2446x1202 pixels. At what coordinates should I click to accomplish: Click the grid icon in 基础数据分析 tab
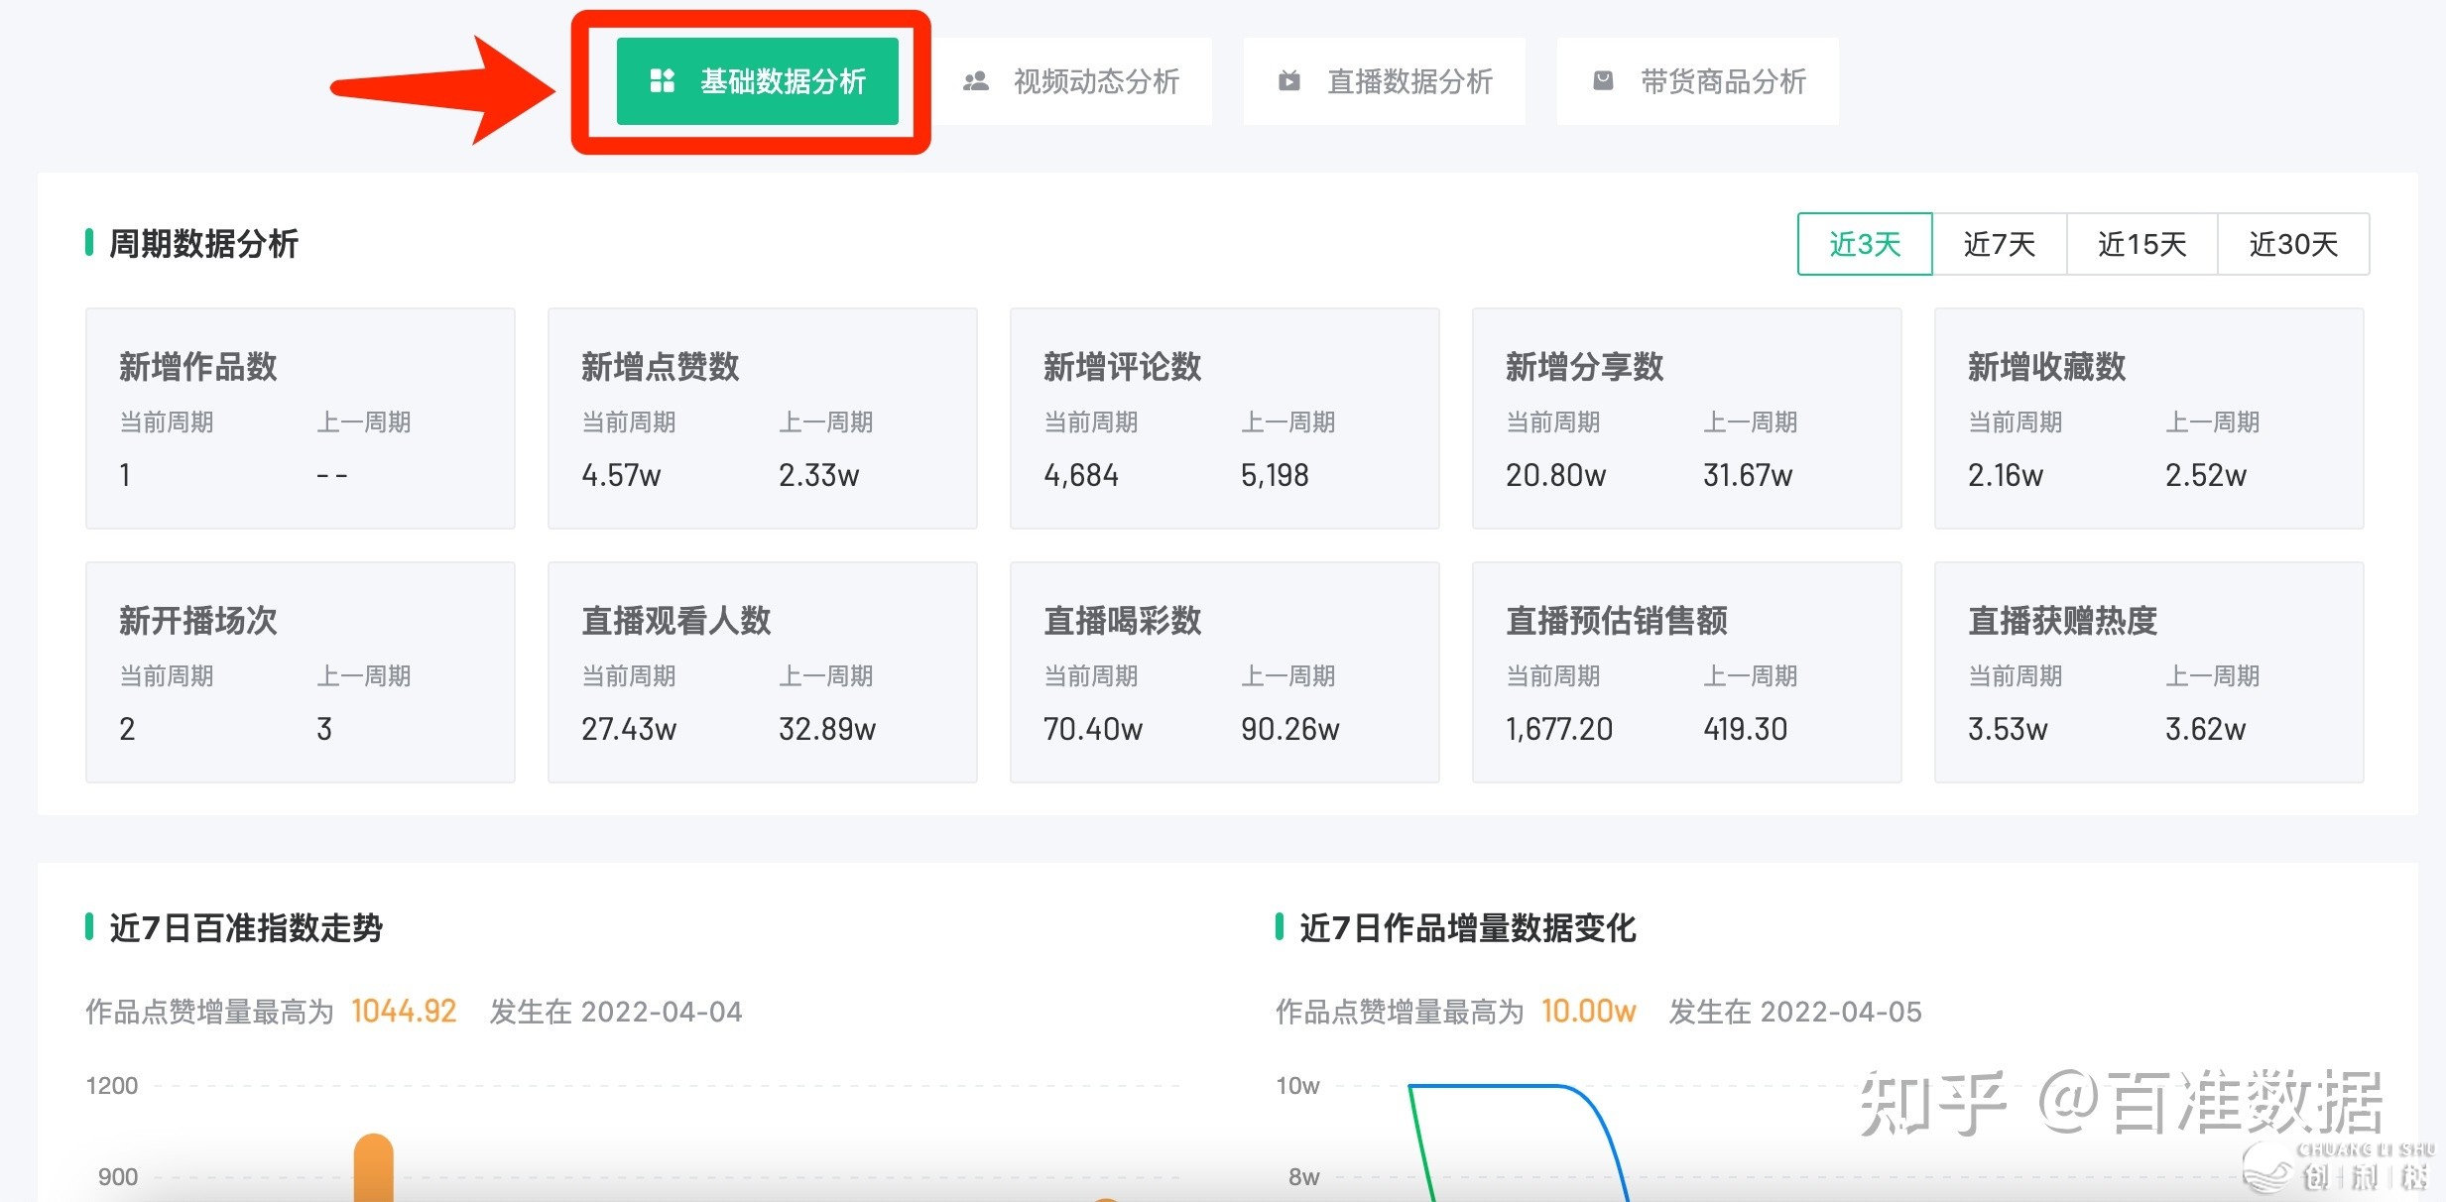[x=662, y=80]
